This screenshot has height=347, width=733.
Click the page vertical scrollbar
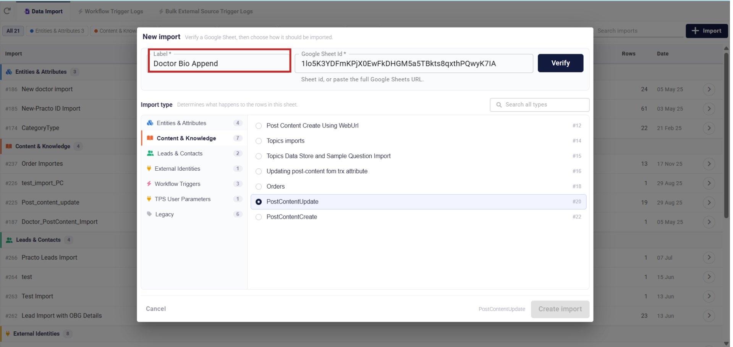(726, 136)
